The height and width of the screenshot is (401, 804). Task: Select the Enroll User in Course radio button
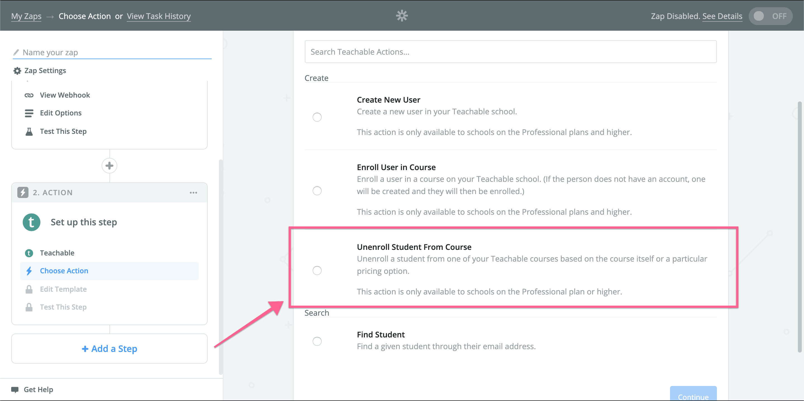tap(317, 190)
